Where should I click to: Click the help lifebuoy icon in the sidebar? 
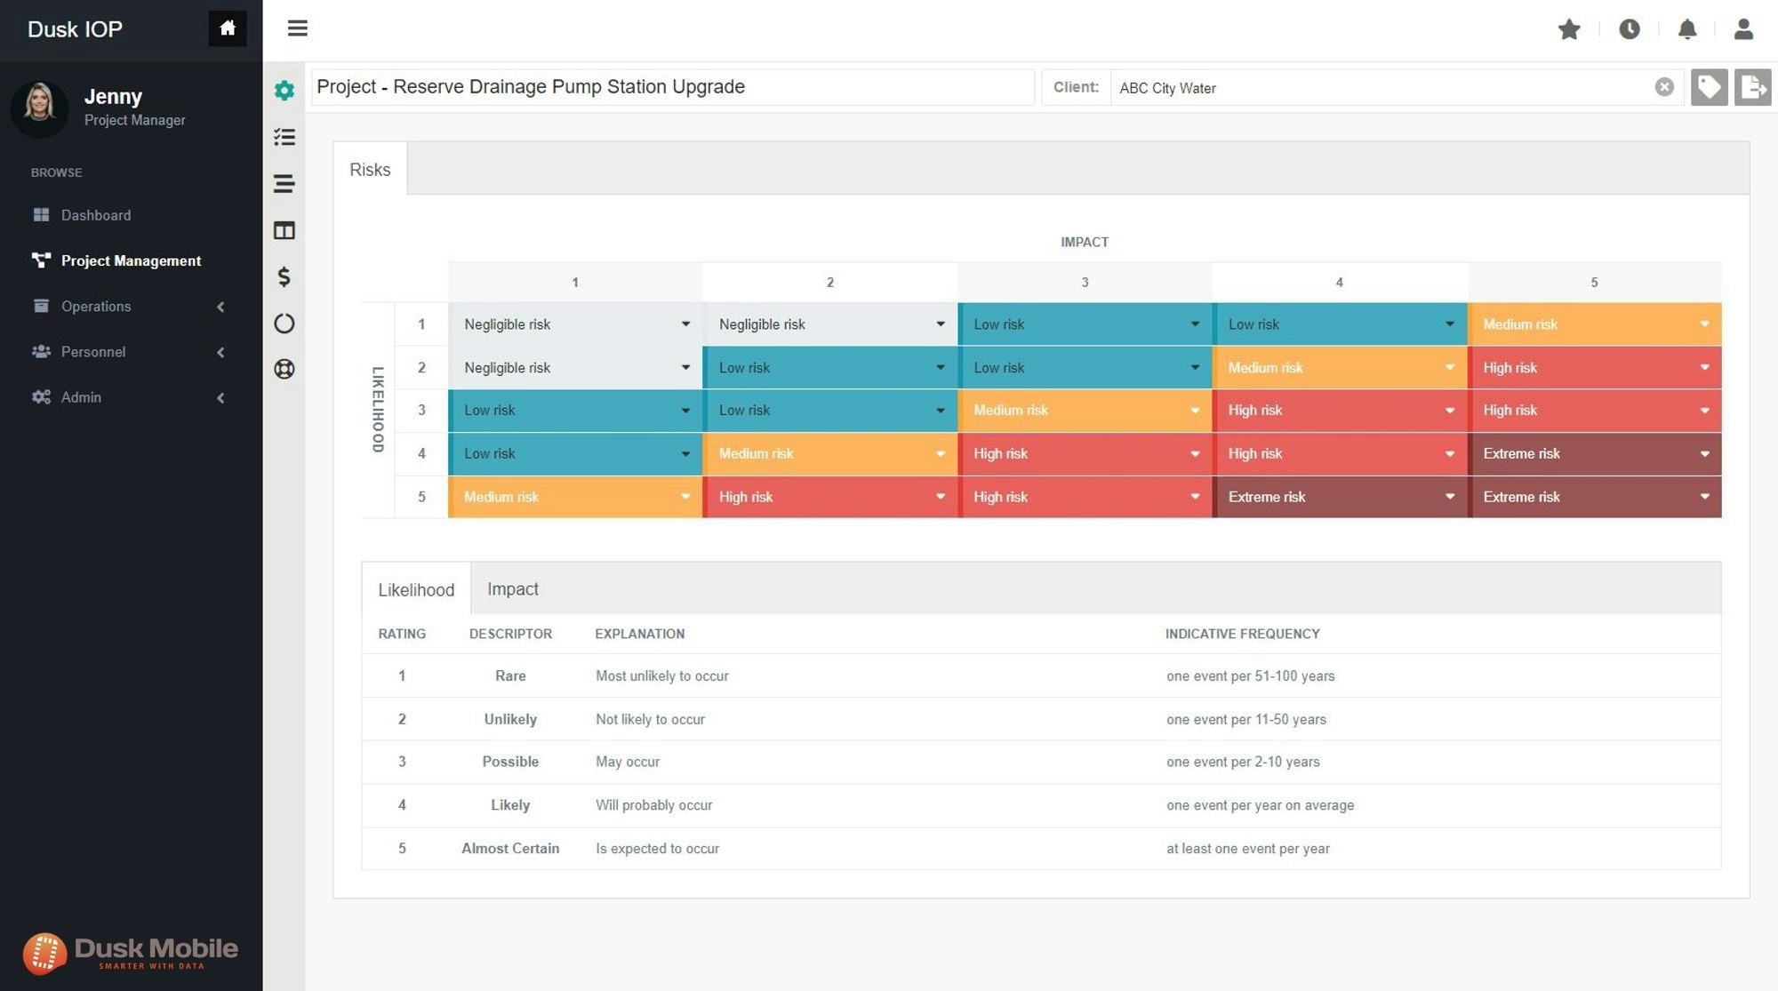click(284, 369)
